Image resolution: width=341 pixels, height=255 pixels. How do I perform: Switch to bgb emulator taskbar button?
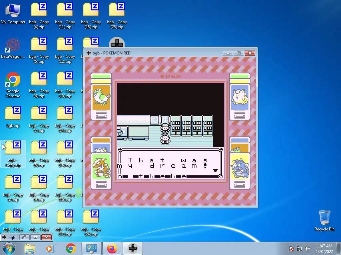(x=133, y=248)
